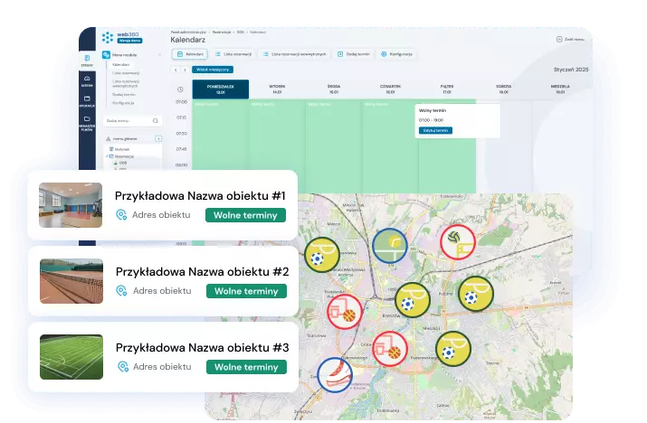Open the MENADŻER PLIKÓW folder icon
The image size is (647, 423).
click(x=87, y=126)
